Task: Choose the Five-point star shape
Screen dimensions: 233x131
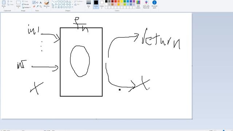Action: pos(59,7)
